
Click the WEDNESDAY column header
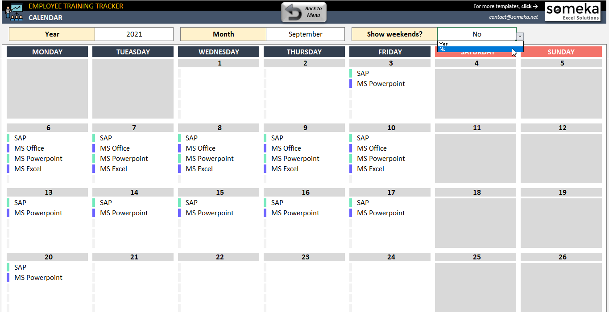[219, 52]
